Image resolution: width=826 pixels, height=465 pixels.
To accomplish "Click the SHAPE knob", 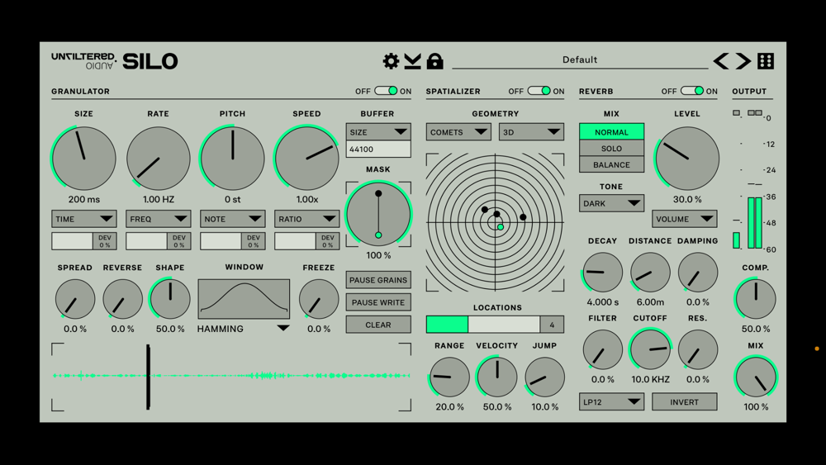I will [x=170, y=299].
